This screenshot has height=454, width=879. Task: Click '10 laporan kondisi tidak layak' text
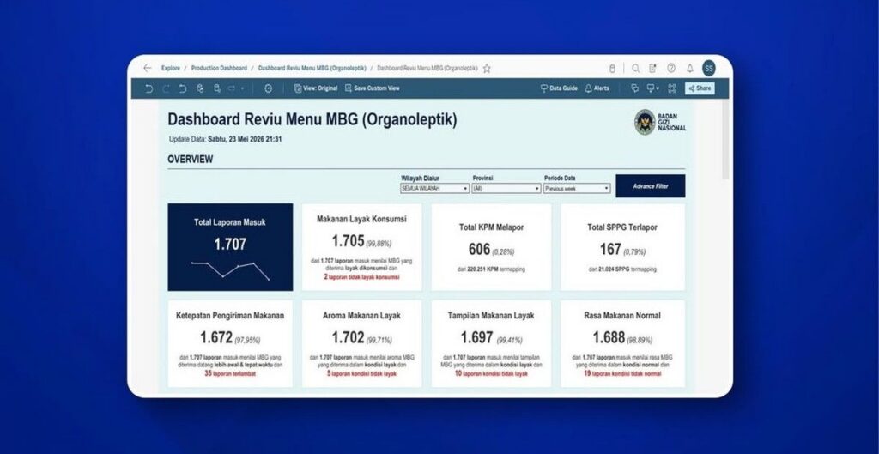pyautogui.click(x=491, y=373)
